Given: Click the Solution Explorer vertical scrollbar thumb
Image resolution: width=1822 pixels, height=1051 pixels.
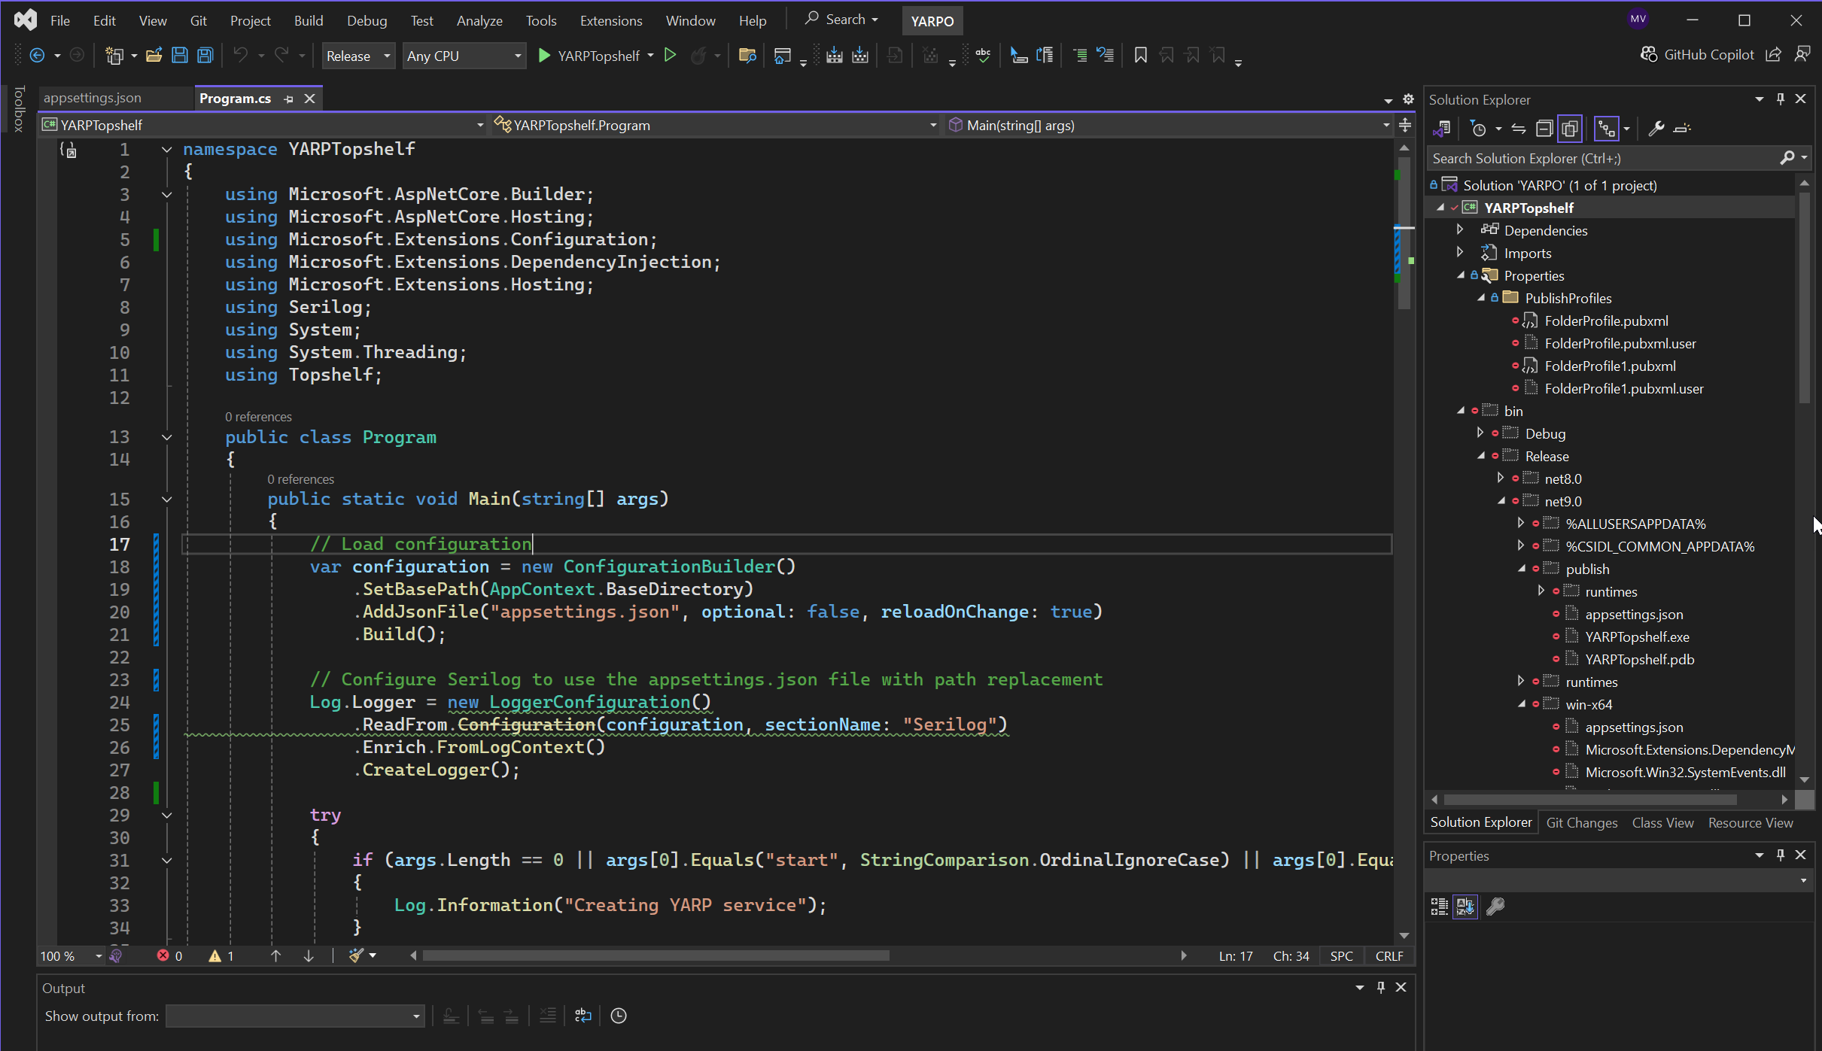Looking at the screenshot, I should point(1804,297).
